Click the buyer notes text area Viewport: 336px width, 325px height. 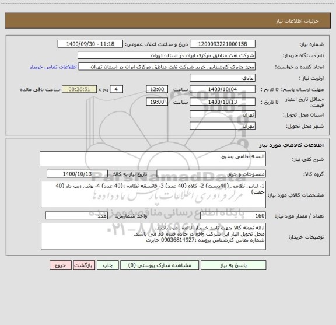coord(153,236)
